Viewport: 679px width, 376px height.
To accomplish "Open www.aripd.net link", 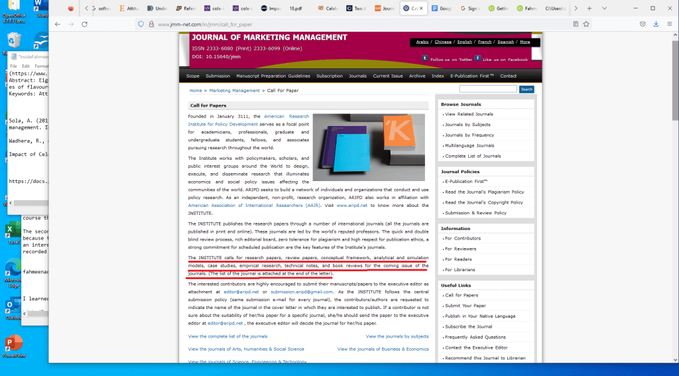I will pos(351,206).
